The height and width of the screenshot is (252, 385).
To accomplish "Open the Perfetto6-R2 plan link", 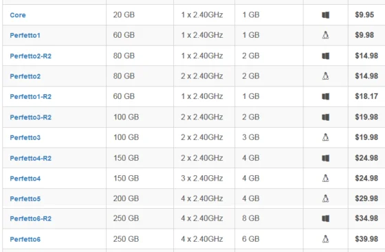I will pos(31,218).
